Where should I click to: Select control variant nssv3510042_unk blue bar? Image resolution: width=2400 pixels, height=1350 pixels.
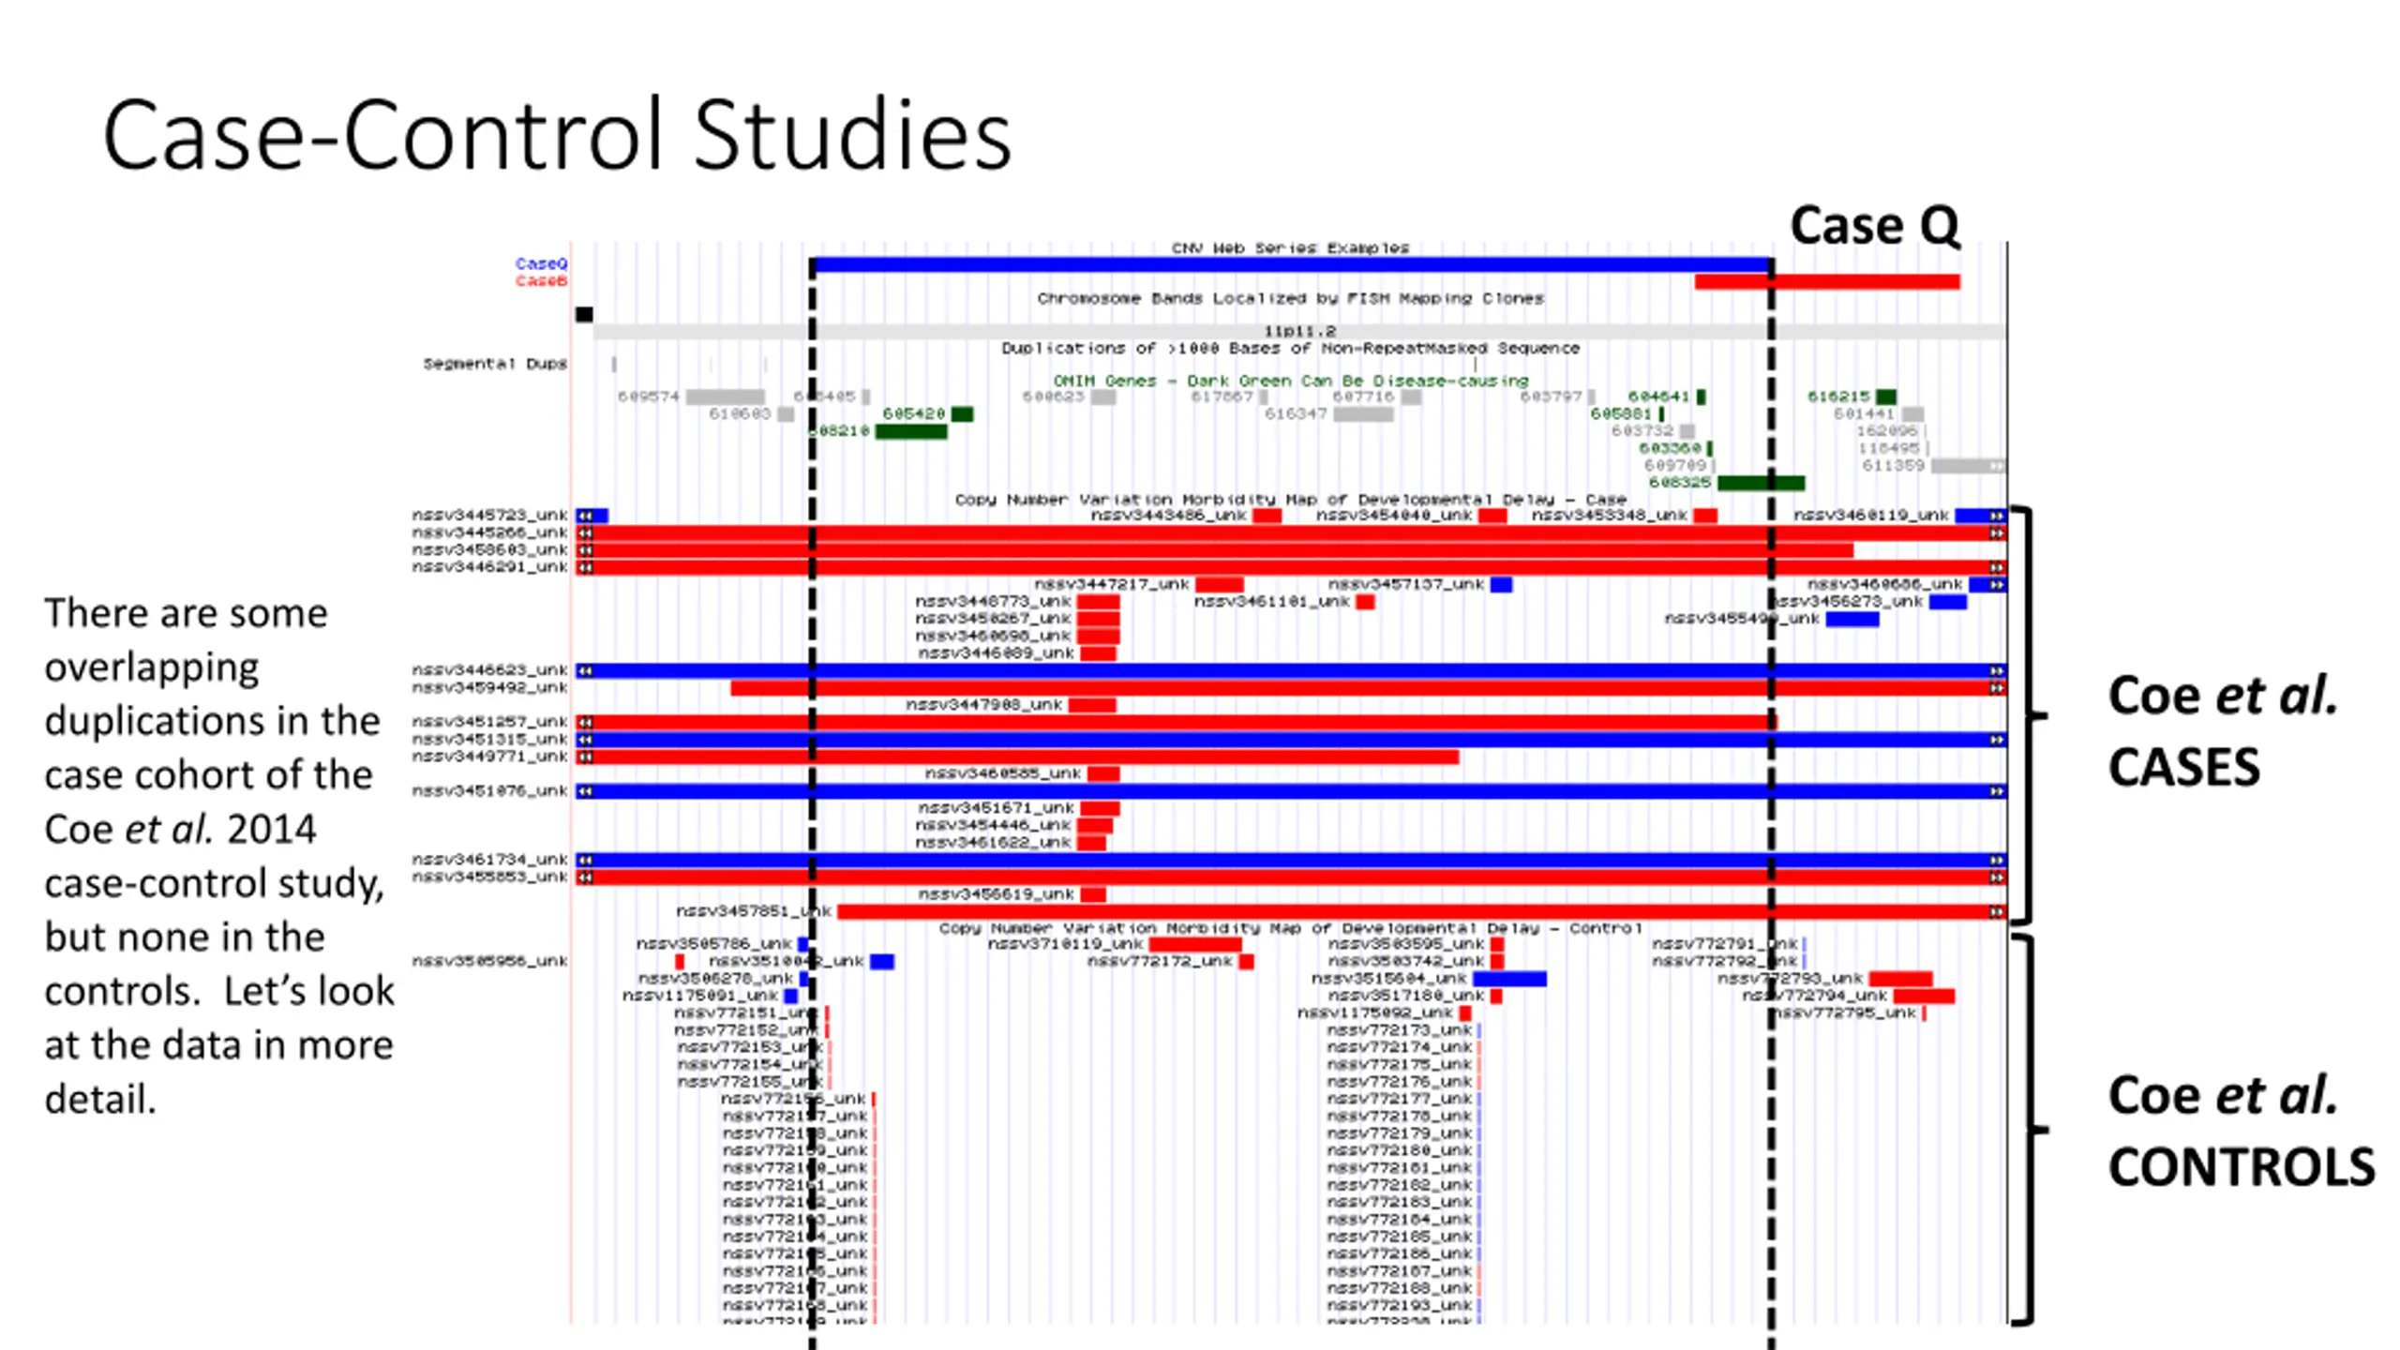tap(882, 962)
